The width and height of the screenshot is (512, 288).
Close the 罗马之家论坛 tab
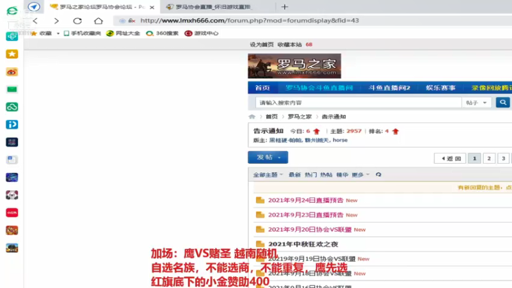(152, 7)
